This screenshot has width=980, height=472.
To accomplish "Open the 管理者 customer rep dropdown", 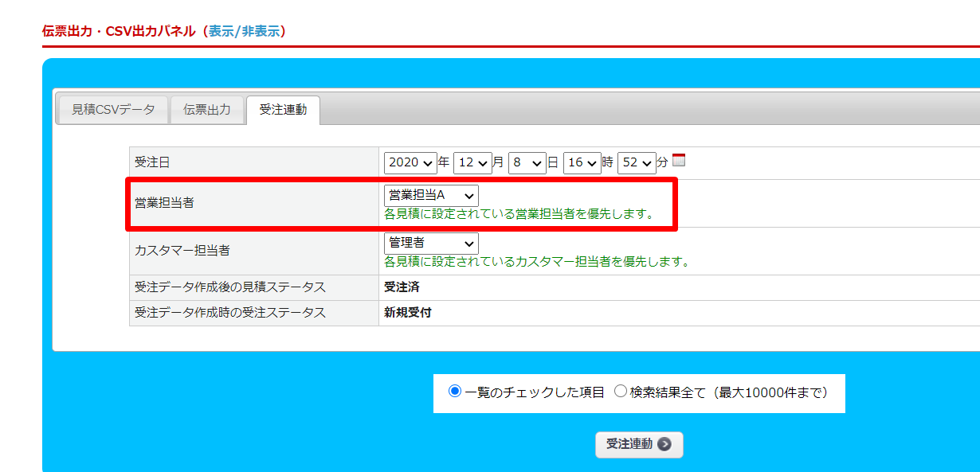I will point(431,243).
